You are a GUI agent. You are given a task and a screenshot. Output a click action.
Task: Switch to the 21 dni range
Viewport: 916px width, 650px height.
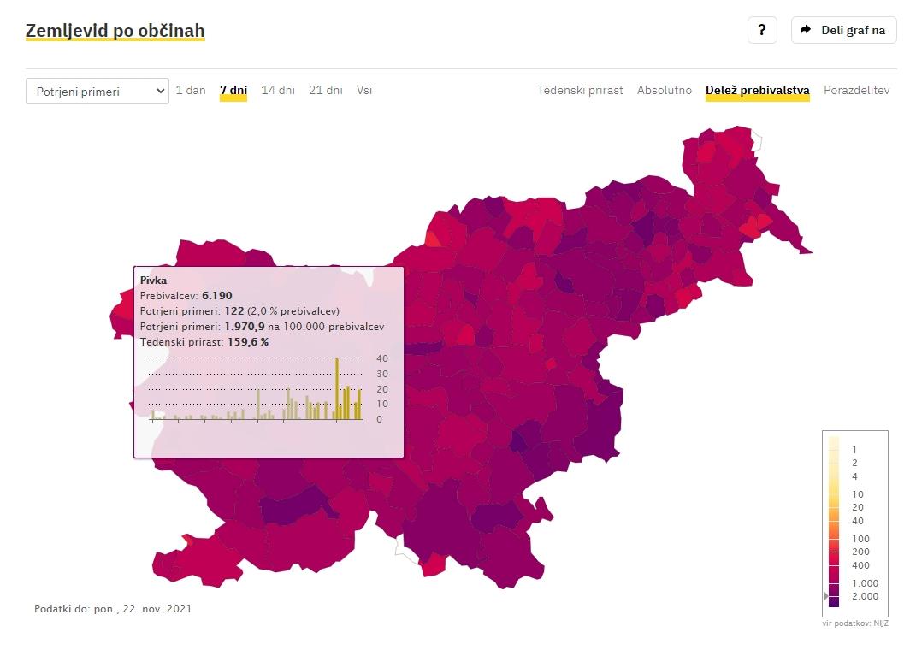click(325, 90)
